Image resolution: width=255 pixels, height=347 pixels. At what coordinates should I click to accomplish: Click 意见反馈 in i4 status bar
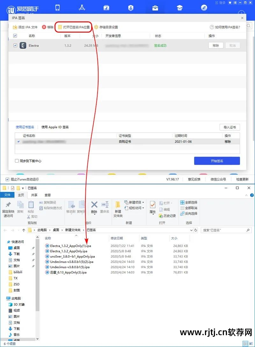[194, 179]
